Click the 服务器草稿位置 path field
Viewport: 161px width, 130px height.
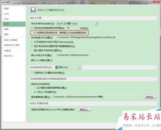98,97
